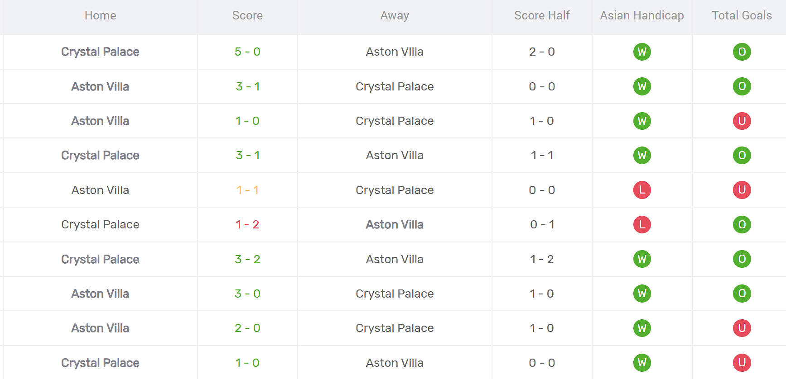786x379 pixels.
Task: Open Crystal Palace home team in 3-2 match
Action: [100, 259]
